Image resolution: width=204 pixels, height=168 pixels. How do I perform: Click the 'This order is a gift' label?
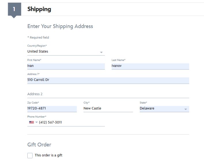[48, 155]
